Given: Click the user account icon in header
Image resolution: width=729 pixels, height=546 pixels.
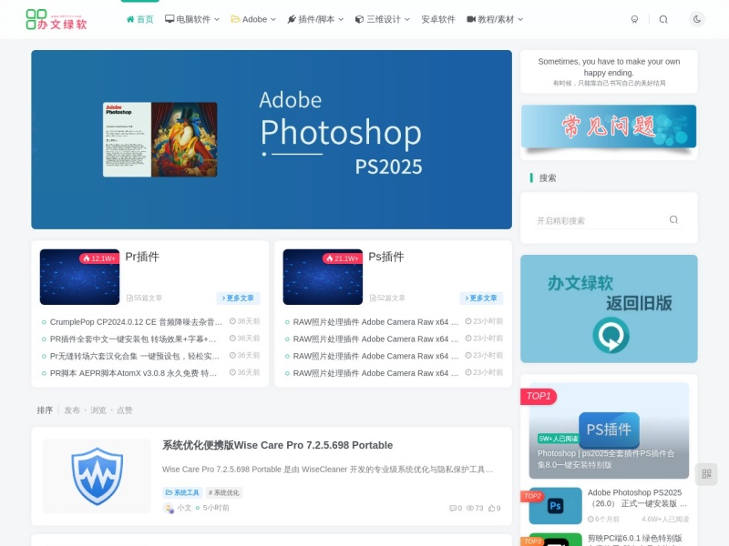Looking at the screenshot, I should point(634,19).
